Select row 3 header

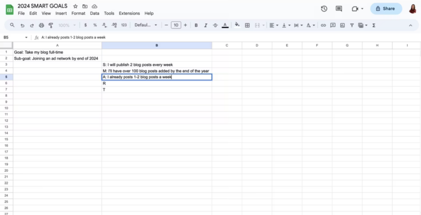tap(6, 65)
